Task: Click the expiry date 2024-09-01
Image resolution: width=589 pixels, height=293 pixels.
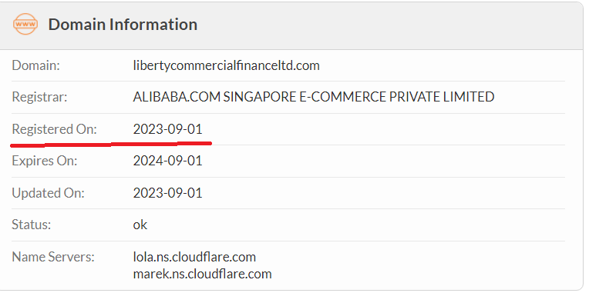Action: pos(167,161)
